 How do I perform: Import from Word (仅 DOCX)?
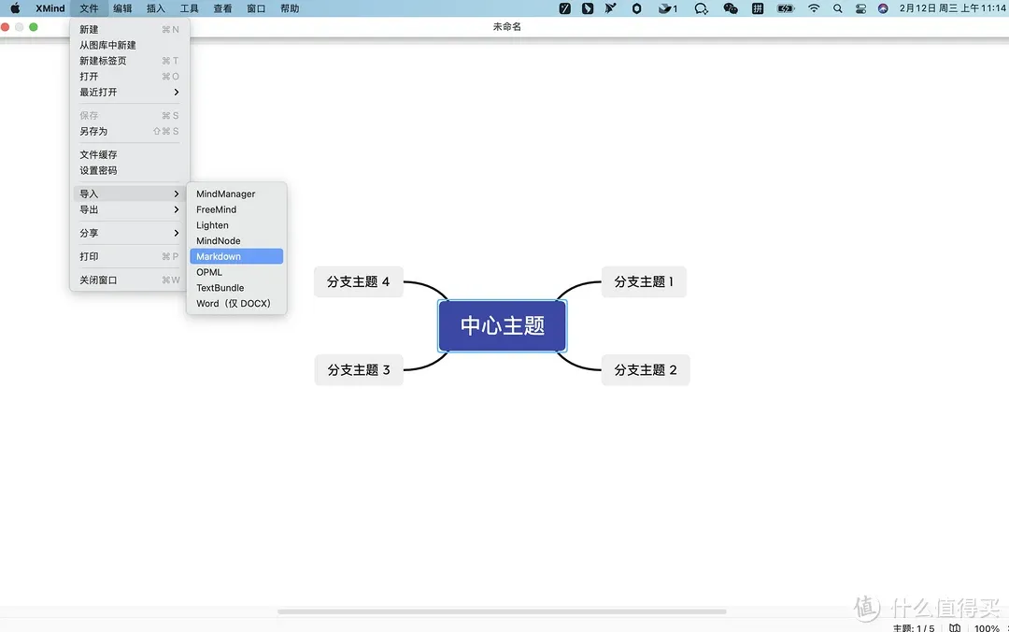(x=236, y=304)
